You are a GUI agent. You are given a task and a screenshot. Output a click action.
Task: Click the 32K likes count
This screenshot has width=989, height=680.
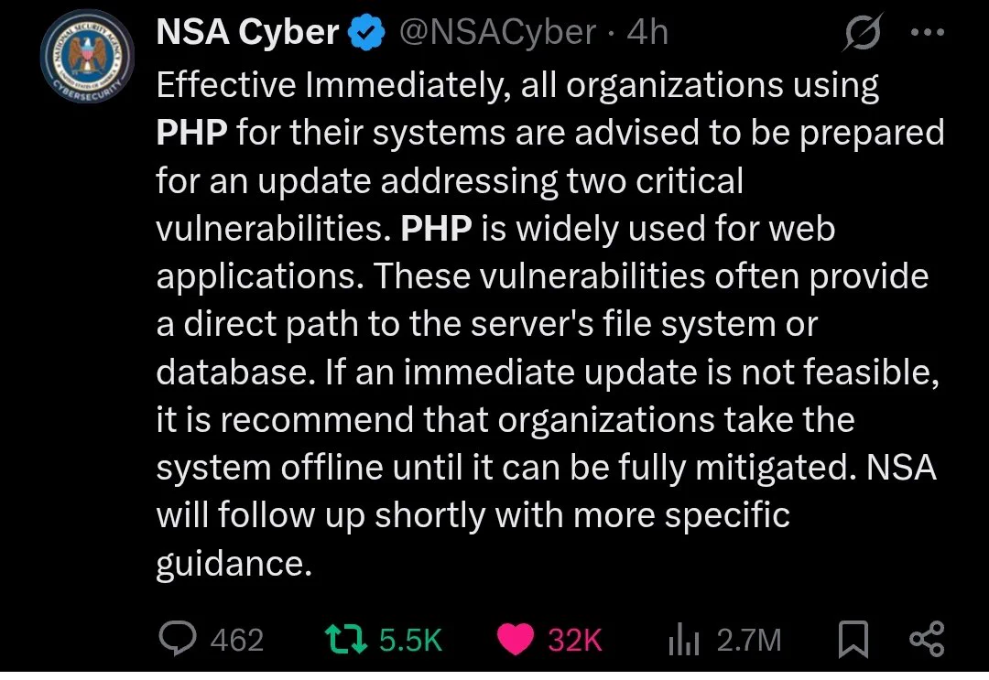tap(574, 640)
